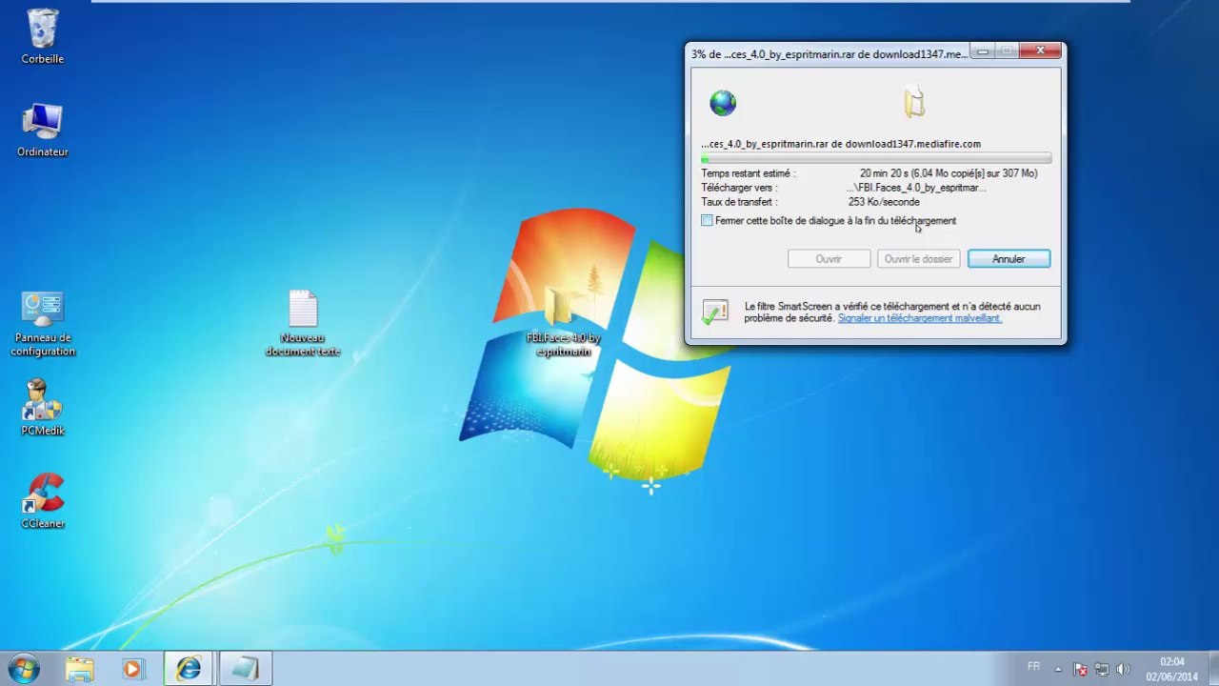The width and height of the screenshot is (1219, 686).
Task: Click the "...\FBI.Faces_4.0_by_espritmar..." destination path
Action: click(916, 188)
